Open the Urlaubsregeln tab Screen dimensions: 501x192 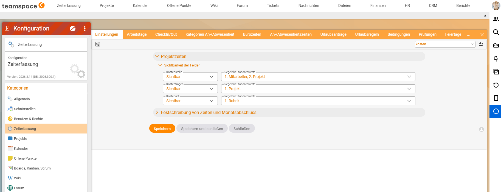[367, 34]
